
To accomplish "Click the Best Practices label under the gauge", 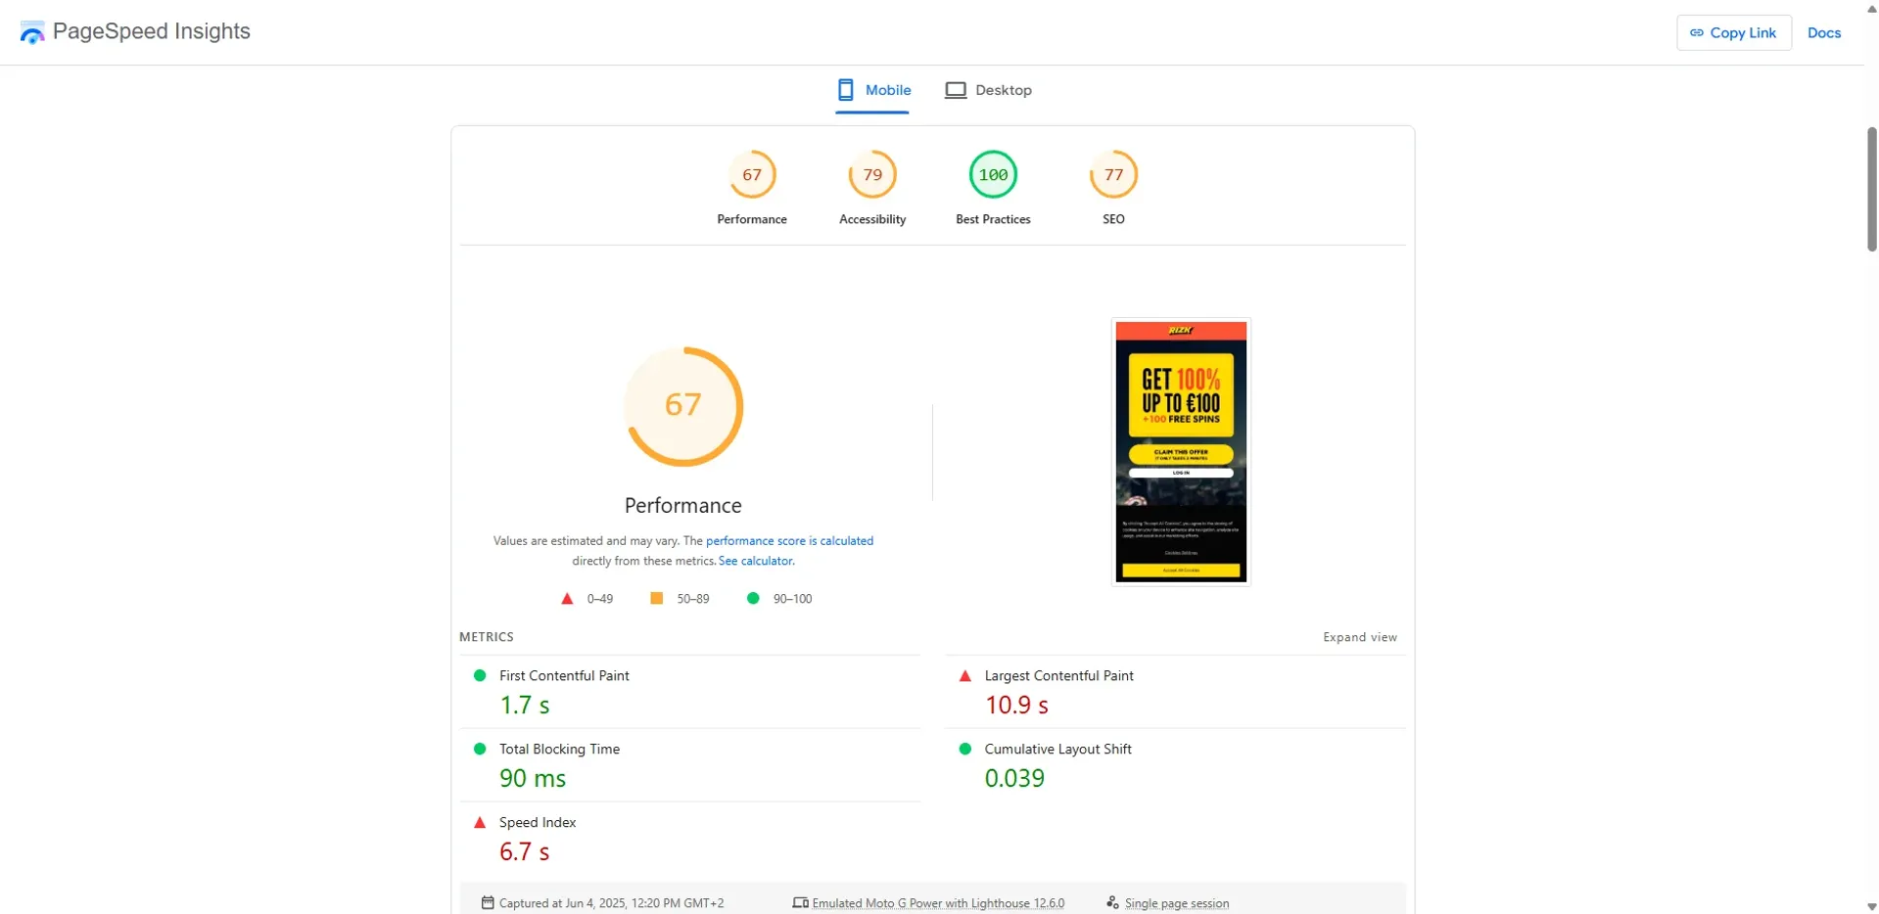I will tap(993, 219).
